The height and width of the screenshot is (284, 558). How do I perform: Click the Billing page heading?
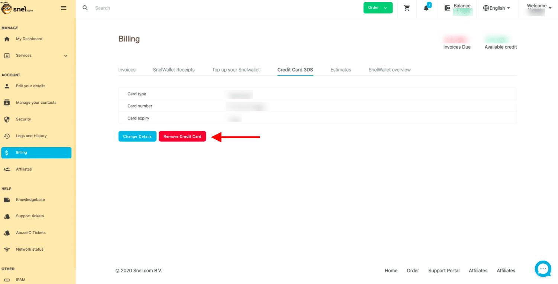click(x=129, y=39)
